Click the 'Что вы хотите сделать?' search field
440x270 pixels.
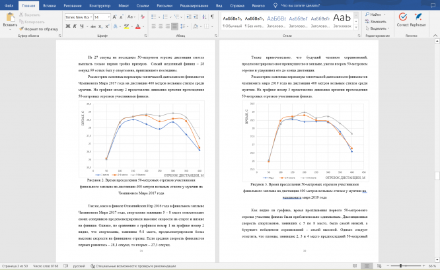(x=300, y=5)
